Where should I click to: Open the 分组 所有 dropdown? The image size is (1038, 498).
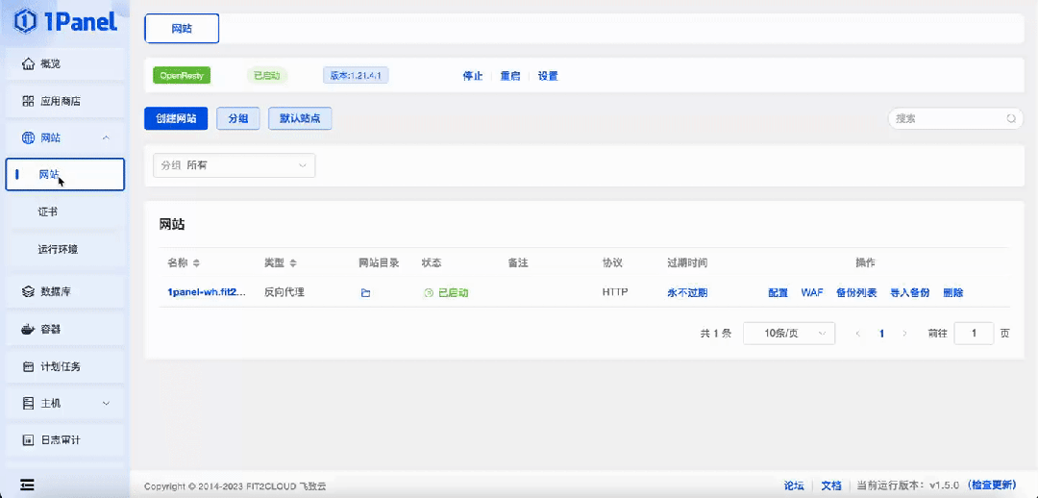pyautogui.click(x=235, y=165)
